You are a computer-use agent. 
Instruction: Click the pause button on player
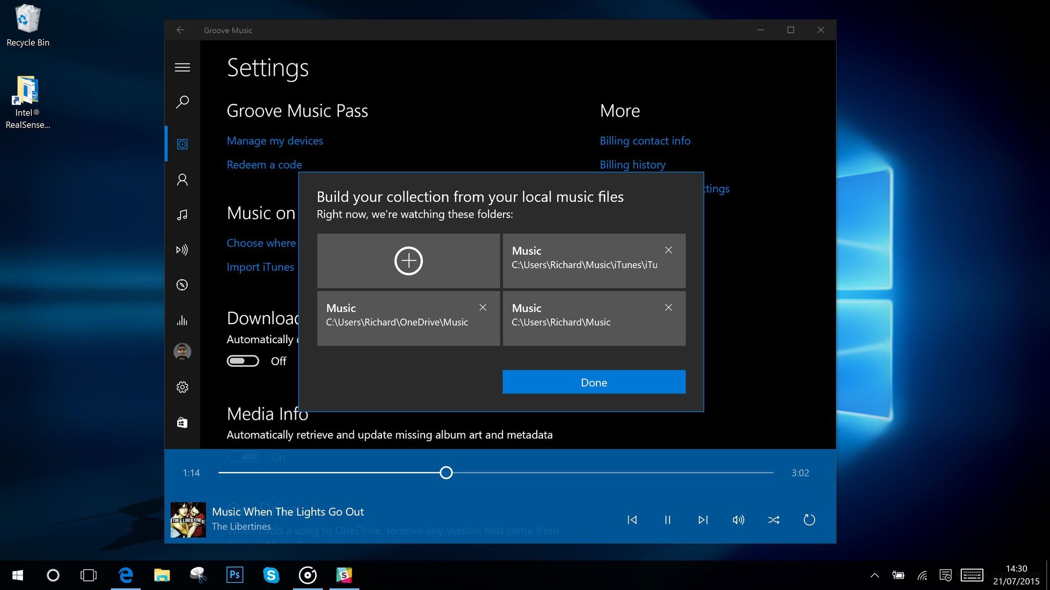pos(667,519)
